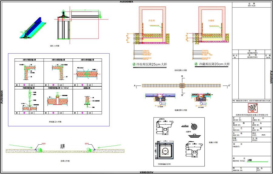Click the B section marker above drain strip
The width and height of the screenshot is (273, 174).
point(182,77)
